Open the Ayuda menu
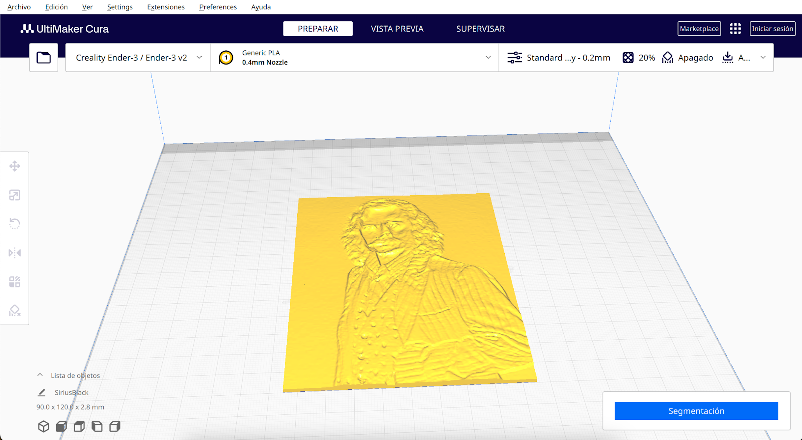This screenshot has width=802, height=440. 261,7
